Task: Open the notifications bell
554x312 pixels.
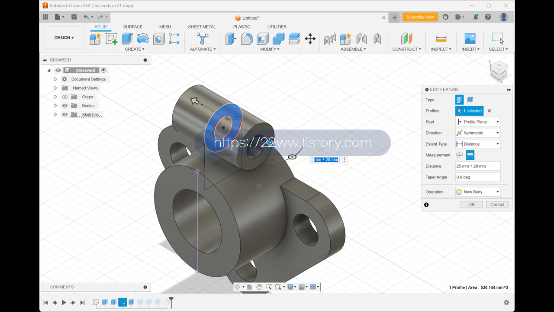Action: coord(476,17)
